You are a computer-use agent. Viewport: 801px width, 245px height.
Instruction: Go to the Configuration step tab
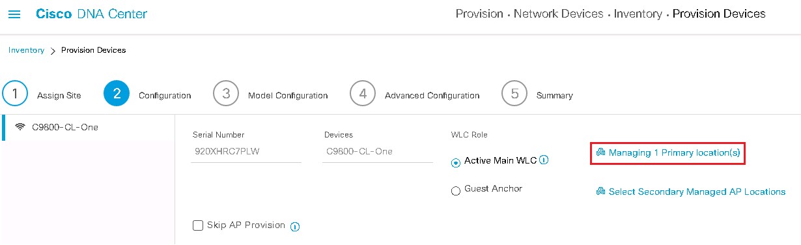[165, 95]
